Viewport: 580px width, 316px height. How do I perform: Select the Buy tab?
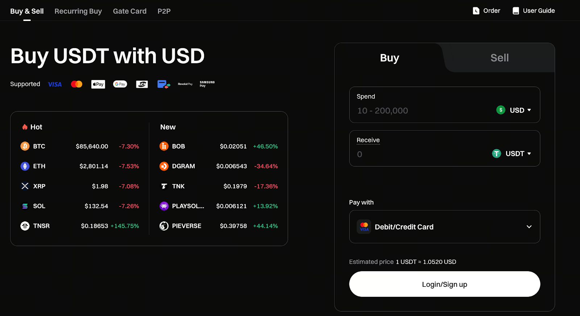(389, 58)
